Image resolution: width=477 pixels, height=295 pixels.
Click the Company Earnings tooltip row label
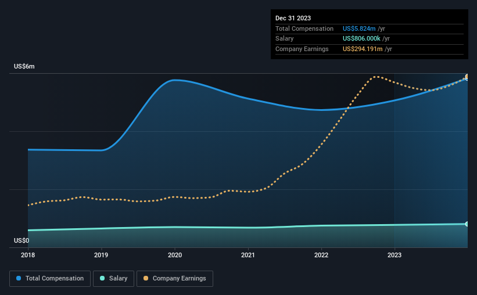(302, 49)
